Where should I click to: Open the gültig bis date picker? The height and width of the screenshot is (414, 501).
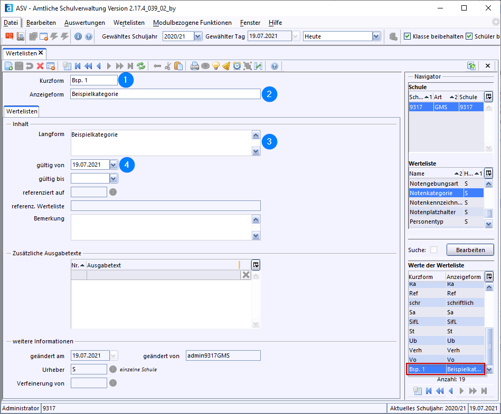(114, 178)
